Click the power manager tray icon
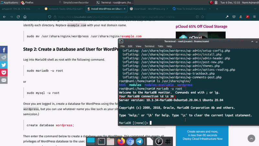Viewport: 259px width, 146px height. coord(216,3)
